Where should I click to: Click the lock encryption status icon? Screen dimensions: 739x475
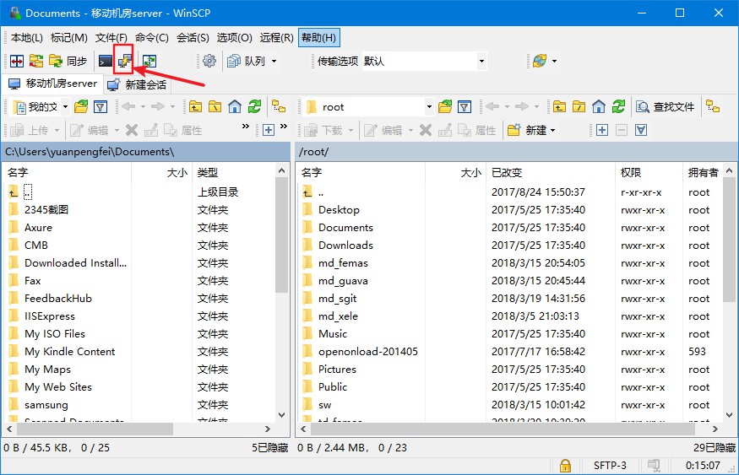click(565, 466)
